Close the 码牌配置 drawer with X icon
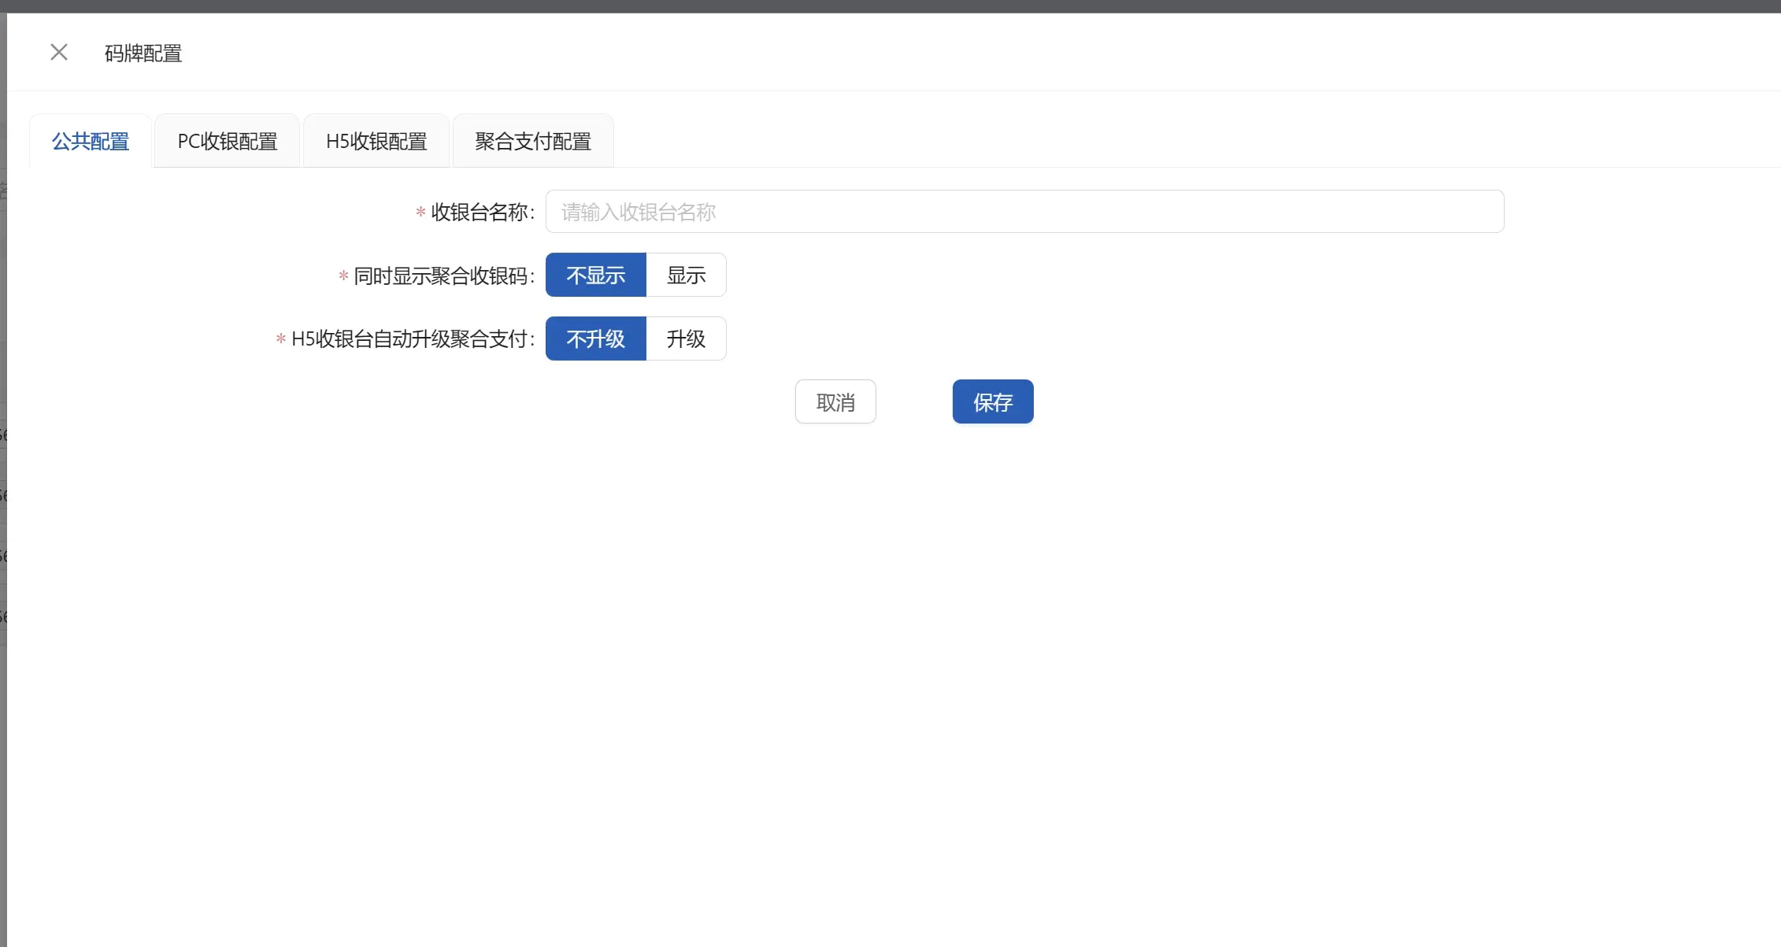Image resolution: width=1781 pixels, height=947 pixels. (59, 53)
